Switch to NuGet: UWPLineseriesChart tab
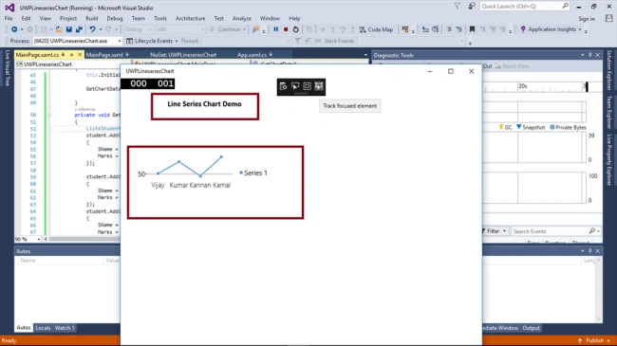Screen dimensions: 617x346 pos(183,55)
